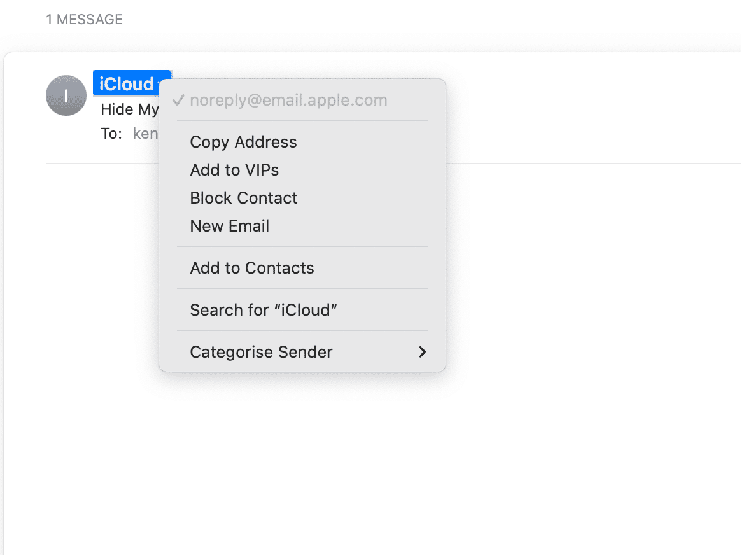
Task: Expand the Categorise Sender submenu arrow
Action: coord(421,352)
